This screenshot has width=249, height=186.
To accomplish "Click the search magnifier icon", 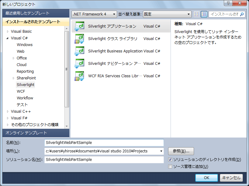I will point(242,14).
